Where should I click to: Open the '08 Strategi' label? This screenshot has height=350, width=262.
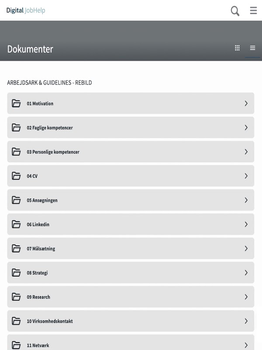tap(37, 273)
